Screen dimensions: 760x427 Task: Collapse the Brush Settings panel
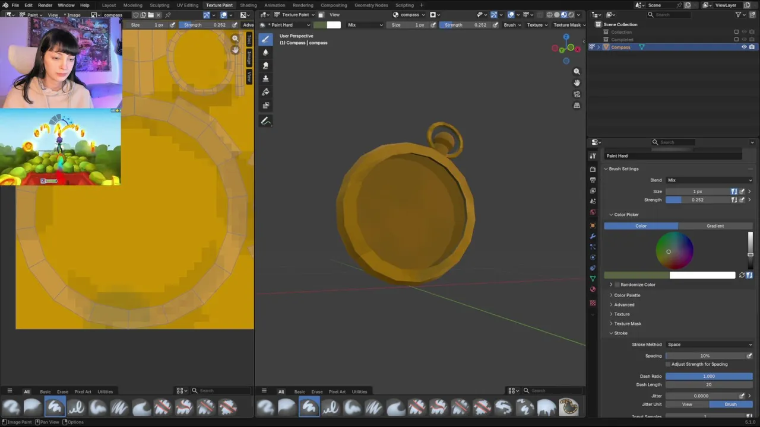pyautogui.click(x=622, y=169)
